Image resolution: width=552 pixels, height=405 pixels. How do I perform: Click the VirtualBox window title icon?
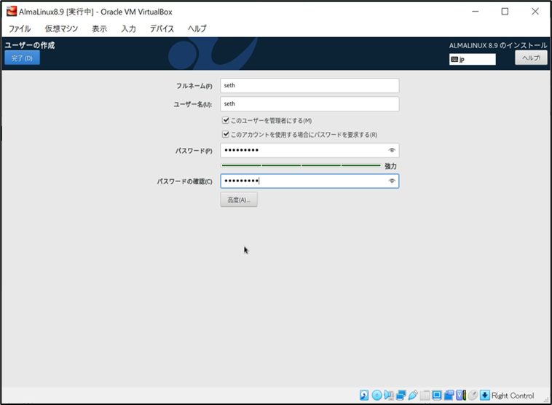coord(11,11)
